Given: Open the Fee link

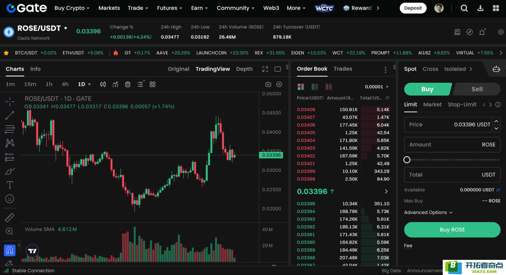Looking at the screenshot, I should click(408, 245).
